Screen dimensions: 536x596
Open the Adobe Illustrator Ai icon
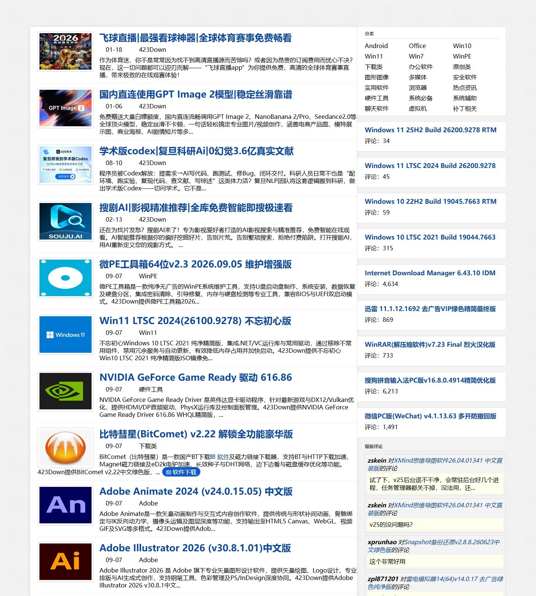click(x=66, y=562)
